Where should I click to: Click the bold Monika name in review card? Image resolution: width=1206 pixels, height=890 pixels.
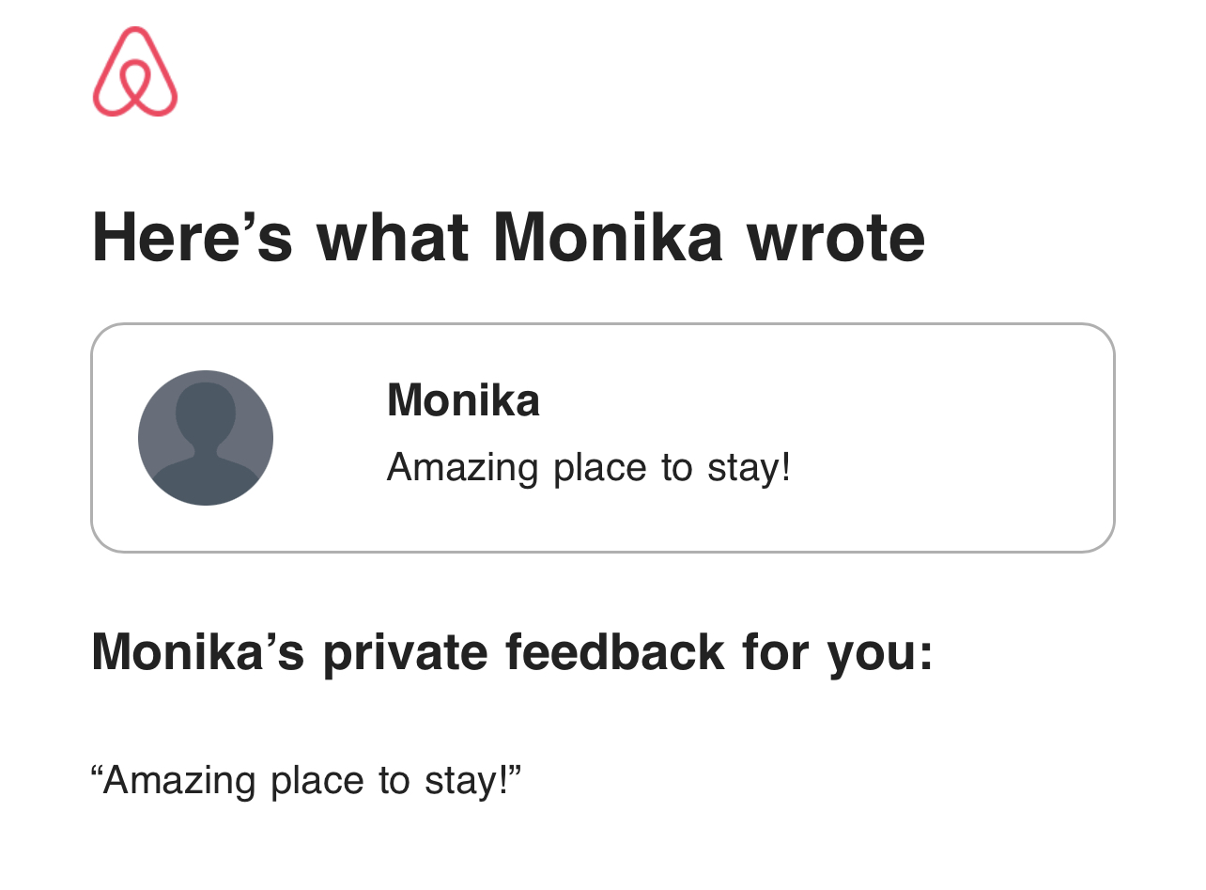pos(463,400)
